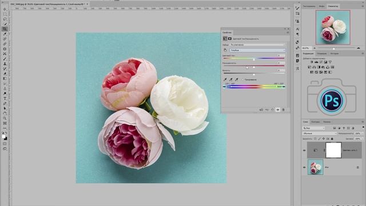Select the Gradient tool
The image size is (366, 206).
pyautogui.click(x=5, y=78)
